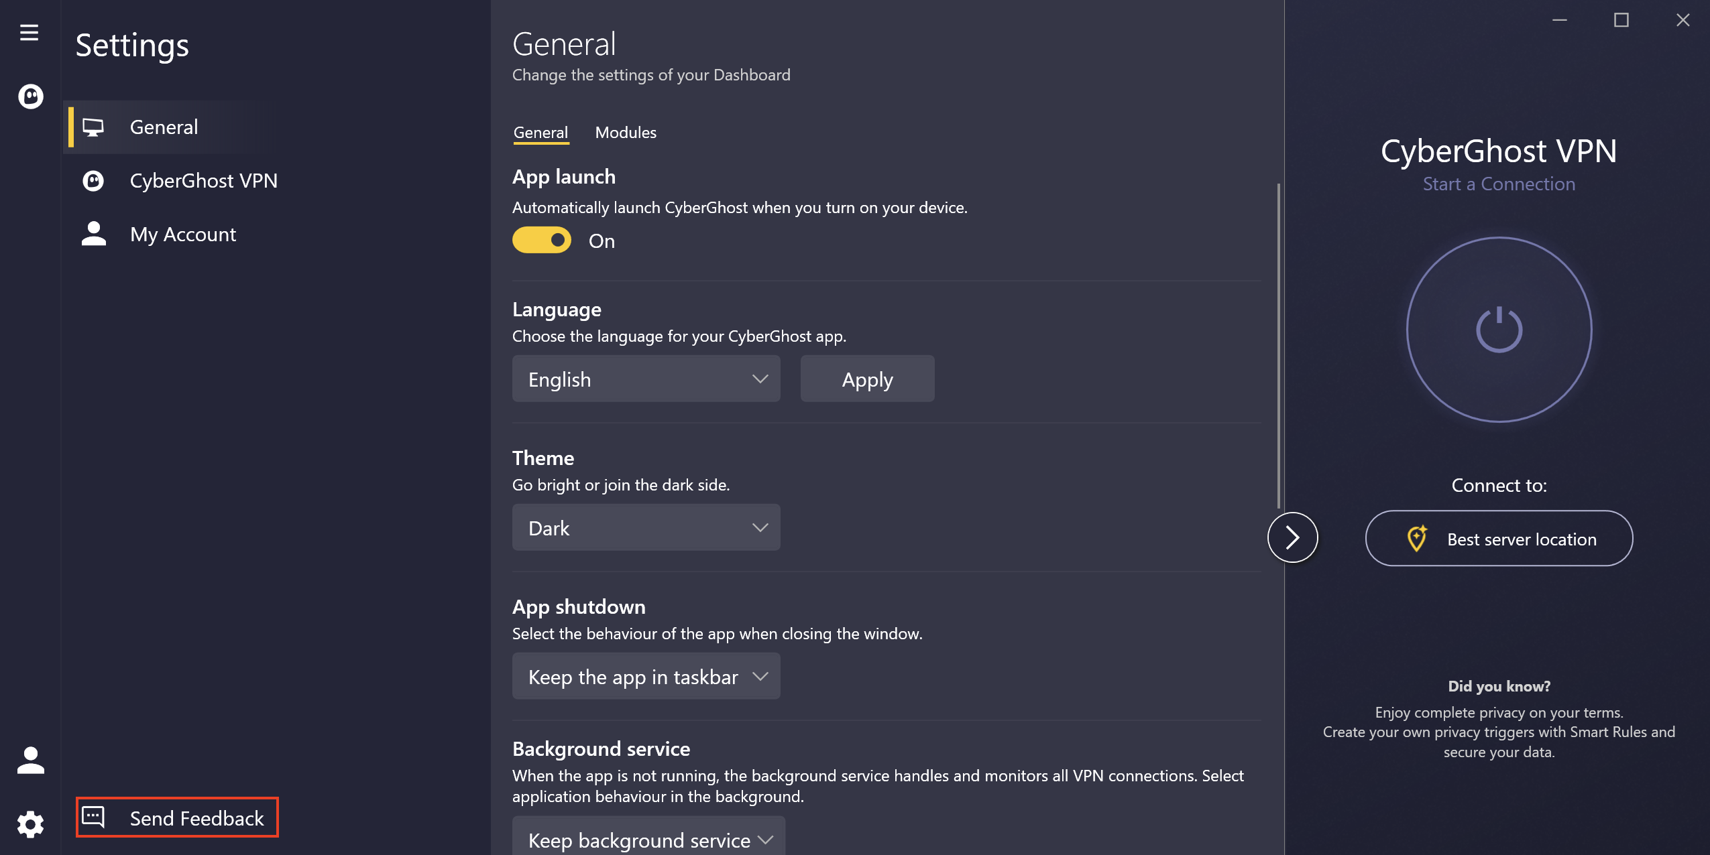Image resolution: width=1710 pixels, height=855 pixels.
Task: Click the Start a Connection text
Action: (1499, 184)
